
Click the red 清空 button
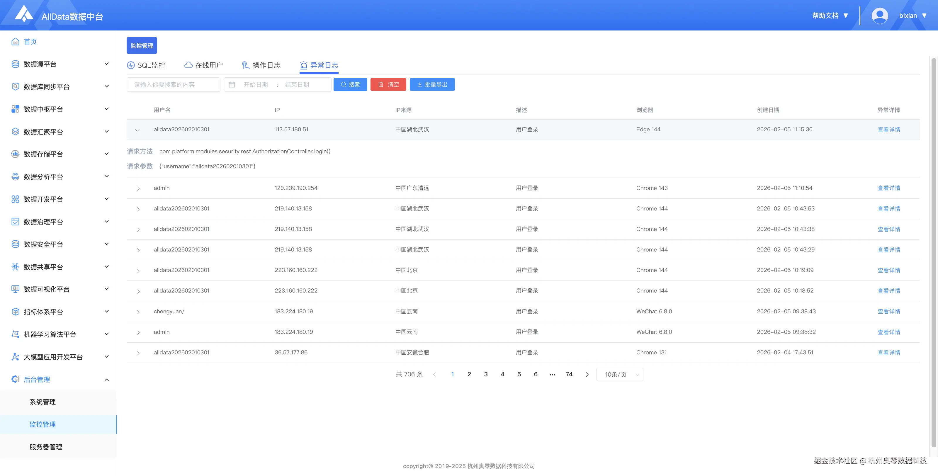pos(388,84)
